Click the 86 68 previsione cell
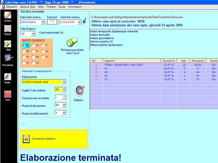This screenshot has height=163, width=218. click(x=198, y=65)
